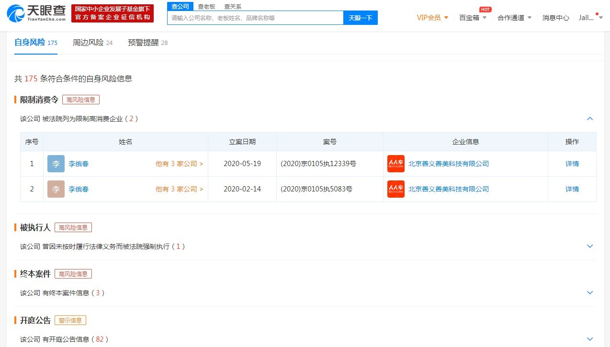
Task: Open 北京善义善美科技有限公司 link in row 2
Action: pyautogui.click(x=449, y=189)
